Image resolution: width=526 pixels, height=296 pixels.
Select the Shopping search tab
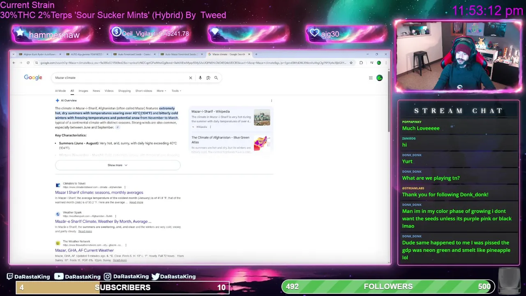pyautogui.click(x=125, y=91)
